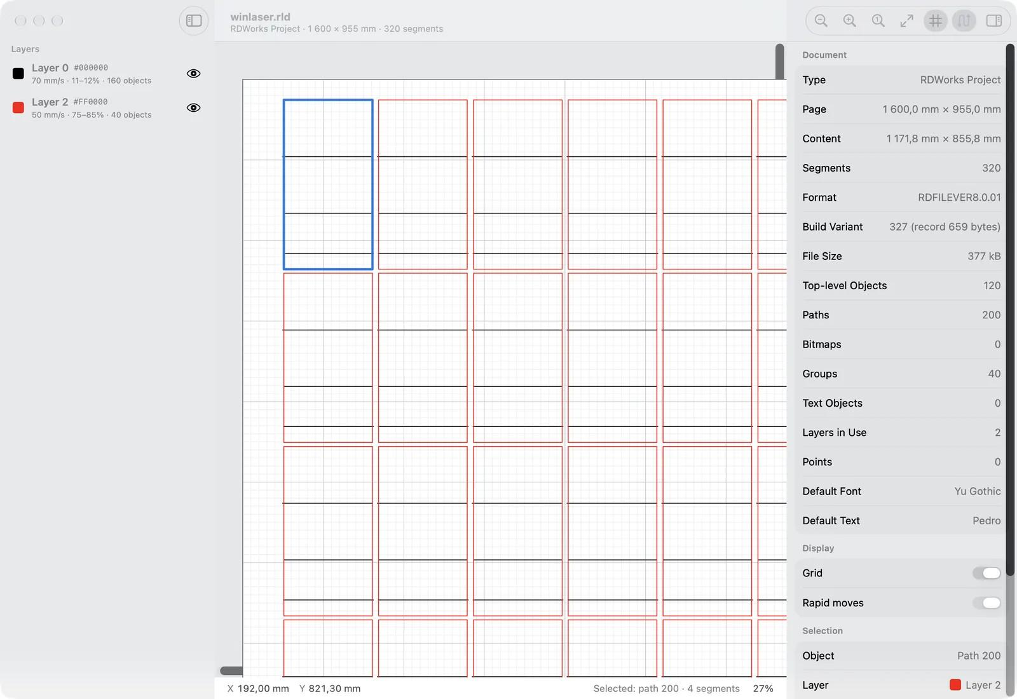The image size is (1017, 699).
Task: Click the canvas horizontal scrollbar thumb
Action: tap(231, 671)
